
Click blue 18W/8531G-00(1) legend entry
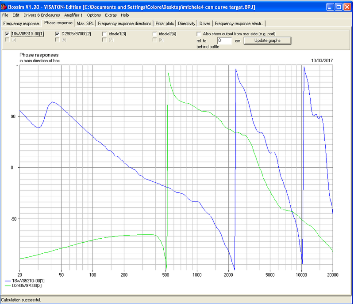(25, 281)
